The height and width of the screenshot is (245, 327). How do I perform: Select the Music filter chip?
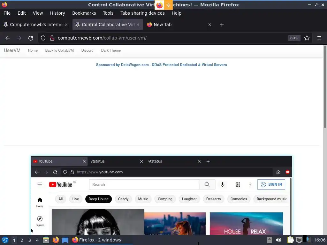tap(143, 199)
